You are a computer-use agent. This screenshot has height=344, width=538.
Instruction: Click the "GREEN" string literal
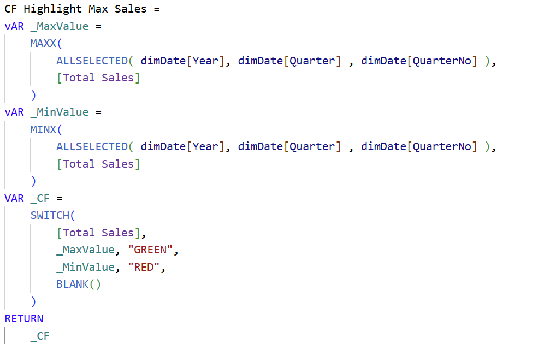coord(150,250)
